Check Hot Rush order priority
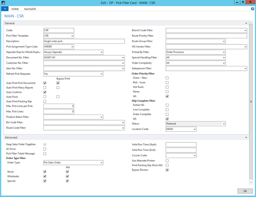Image resolution: width=256 pixels, height=197 pixels. (167, 87)
